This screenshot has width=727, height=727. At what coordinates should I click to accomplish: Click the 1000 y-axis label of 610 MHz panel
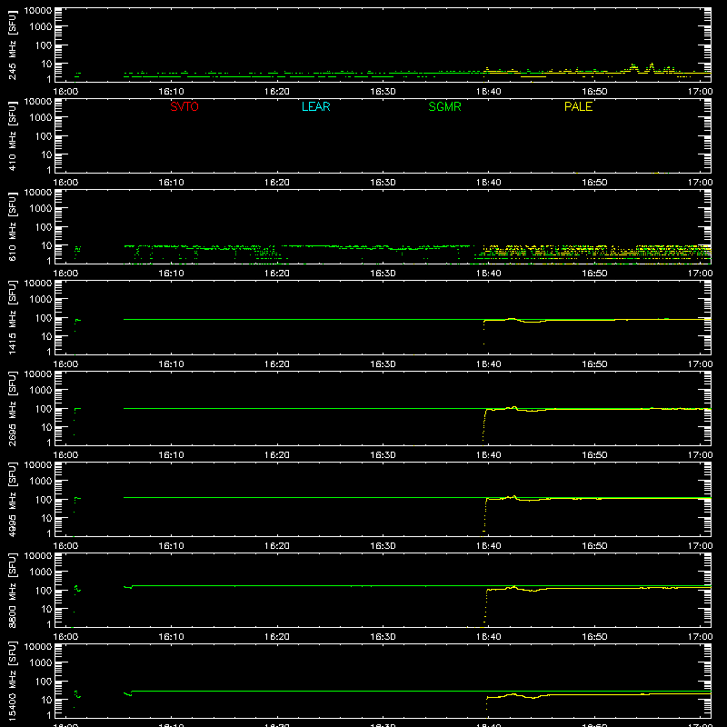coord(41,208)
